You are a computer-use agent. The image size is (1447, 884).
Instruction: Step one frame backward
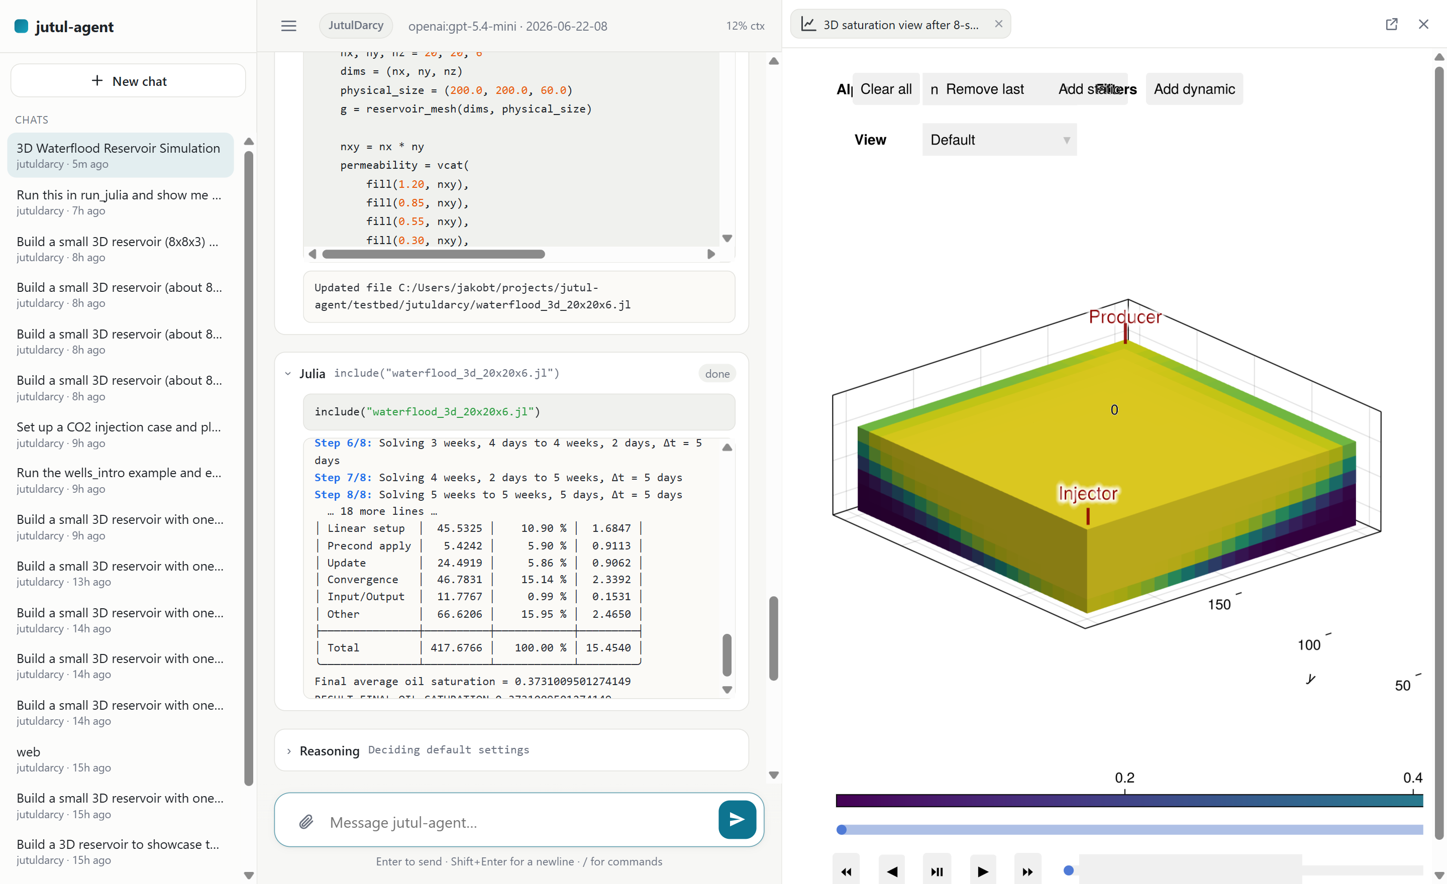[x=892, y=871]
